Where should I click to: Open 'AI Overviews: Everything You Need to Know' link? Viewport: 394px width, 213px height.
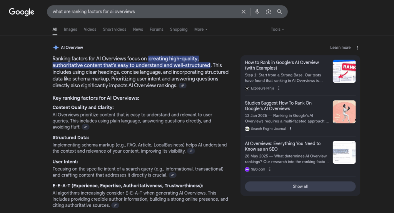tap(283, 146)
